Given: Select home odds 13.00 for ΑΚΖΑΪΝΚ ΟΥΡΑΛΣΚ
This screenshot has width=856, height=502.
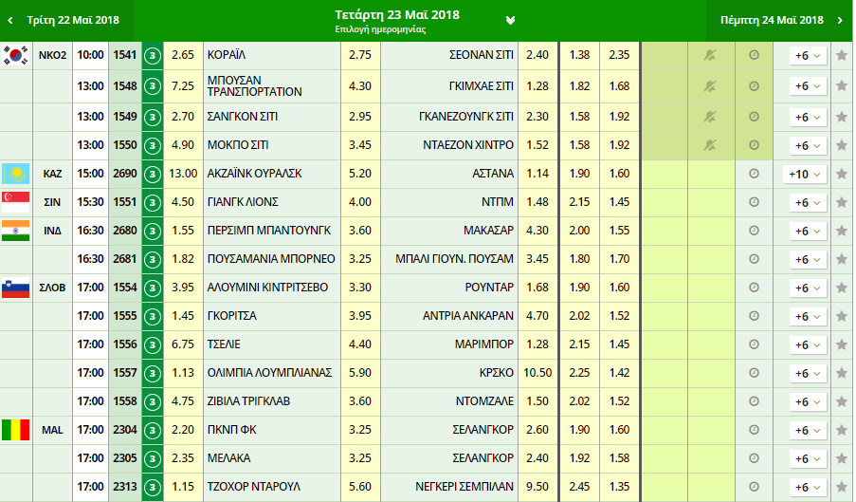Looking at the screenshot, I should coord(184,174).
